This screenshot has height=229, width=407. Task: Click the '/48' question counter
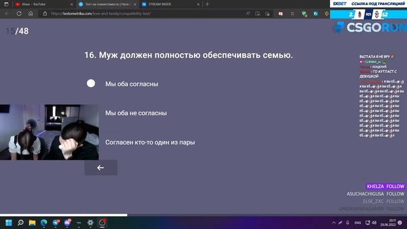tap(22, 31)
